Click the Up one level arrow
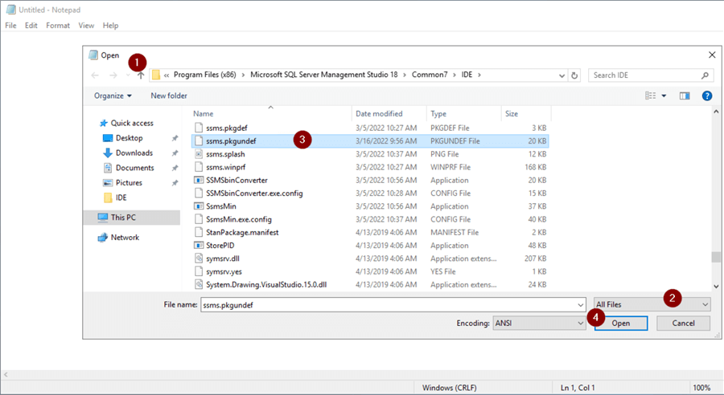The height and width of the screenshot is (395, 724). 141,75
